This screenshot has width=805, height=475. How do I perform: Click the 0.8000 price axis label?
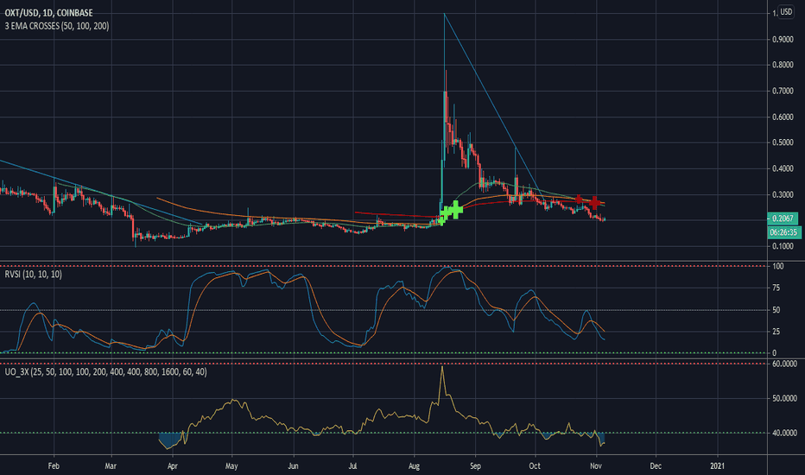pos(783,66)
